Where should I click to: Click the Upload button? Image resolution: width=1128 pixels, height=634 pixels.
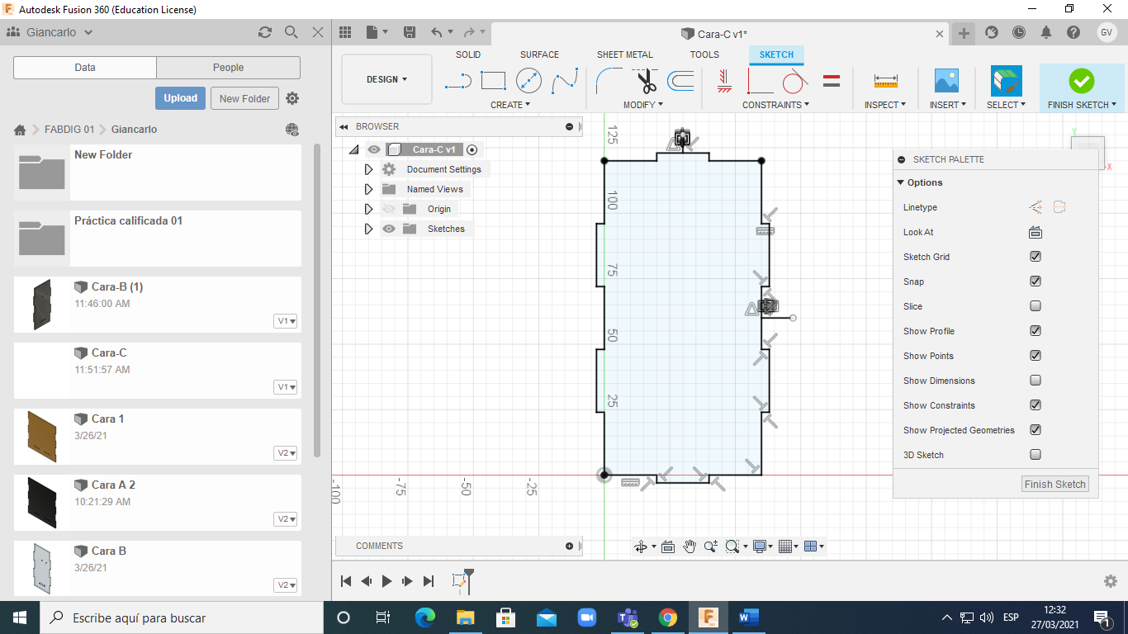(x=180, y=98)
